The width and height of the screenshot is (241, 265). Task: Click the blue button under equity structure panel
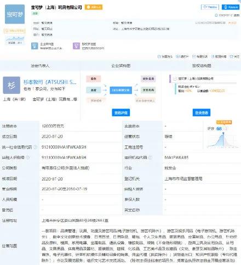pos(202,112)
